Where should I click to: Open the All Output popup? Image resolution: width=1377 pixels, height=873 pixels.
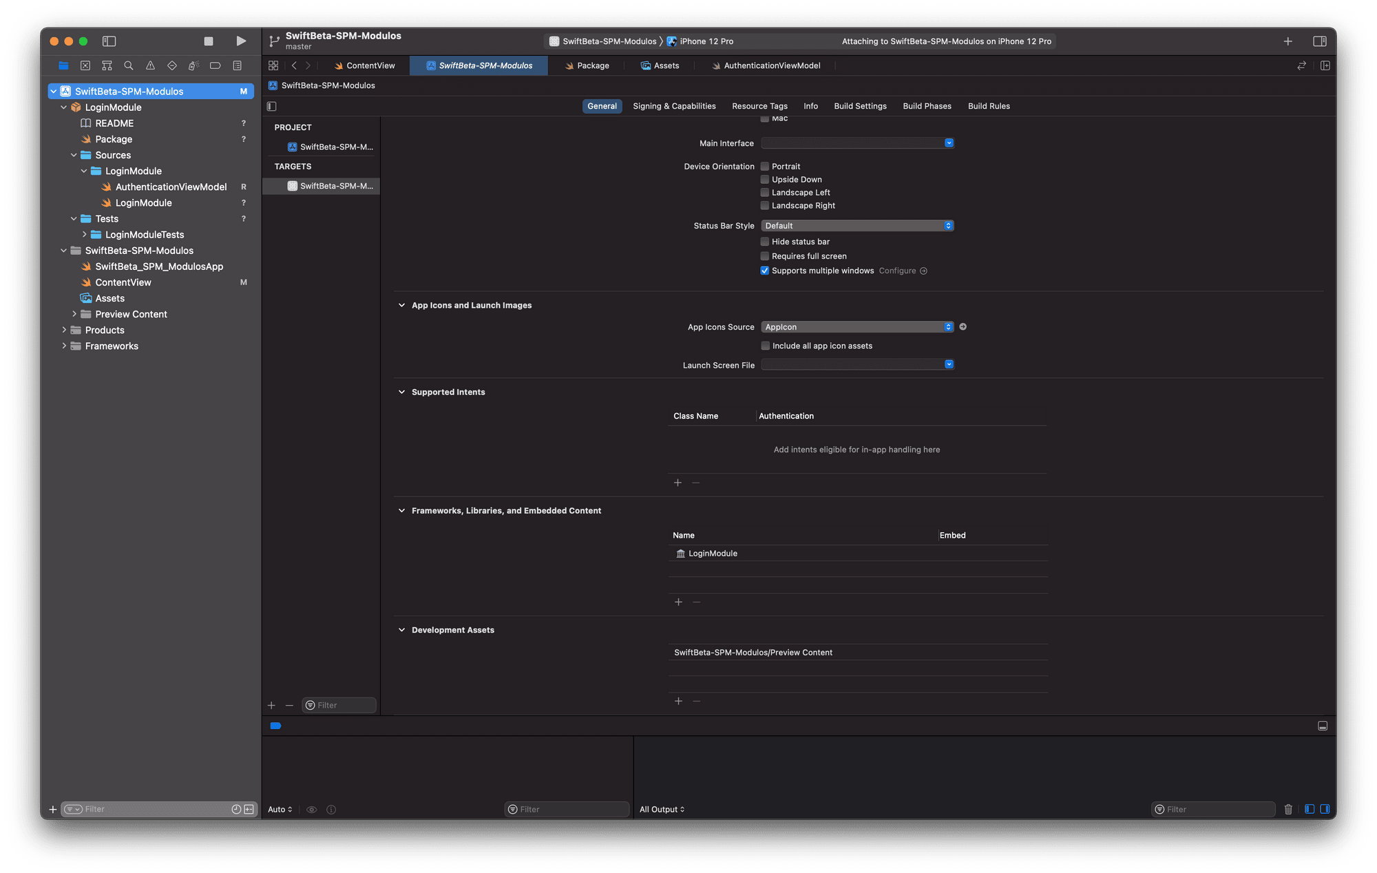662,810
